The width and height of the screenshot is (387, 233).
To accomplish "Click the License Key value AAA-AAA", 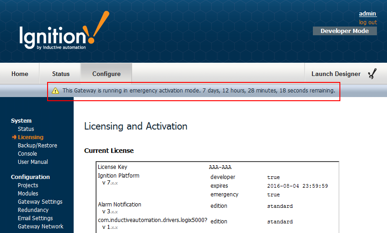I will tap(220, 167).
